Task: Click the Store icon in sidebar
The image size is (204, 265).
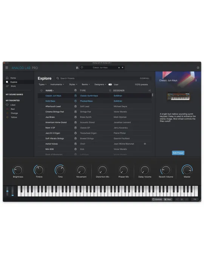Action: (7, 86)
